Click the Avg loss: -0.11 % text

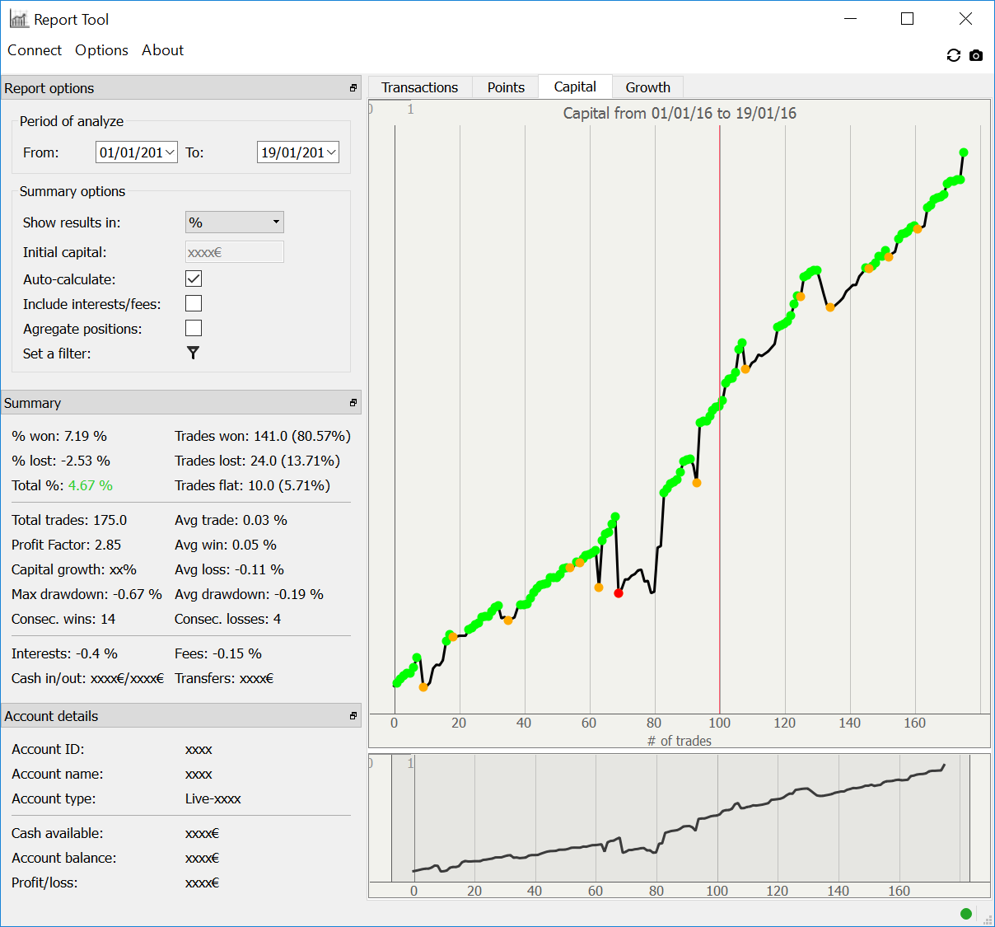coord(229,569)
